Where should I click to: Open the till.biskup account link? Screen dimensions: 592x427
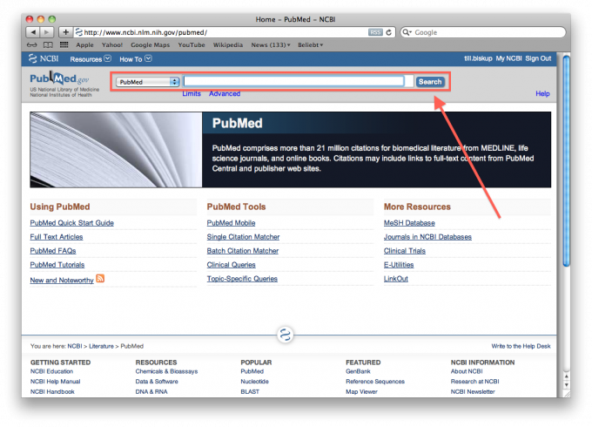(478, 58)
